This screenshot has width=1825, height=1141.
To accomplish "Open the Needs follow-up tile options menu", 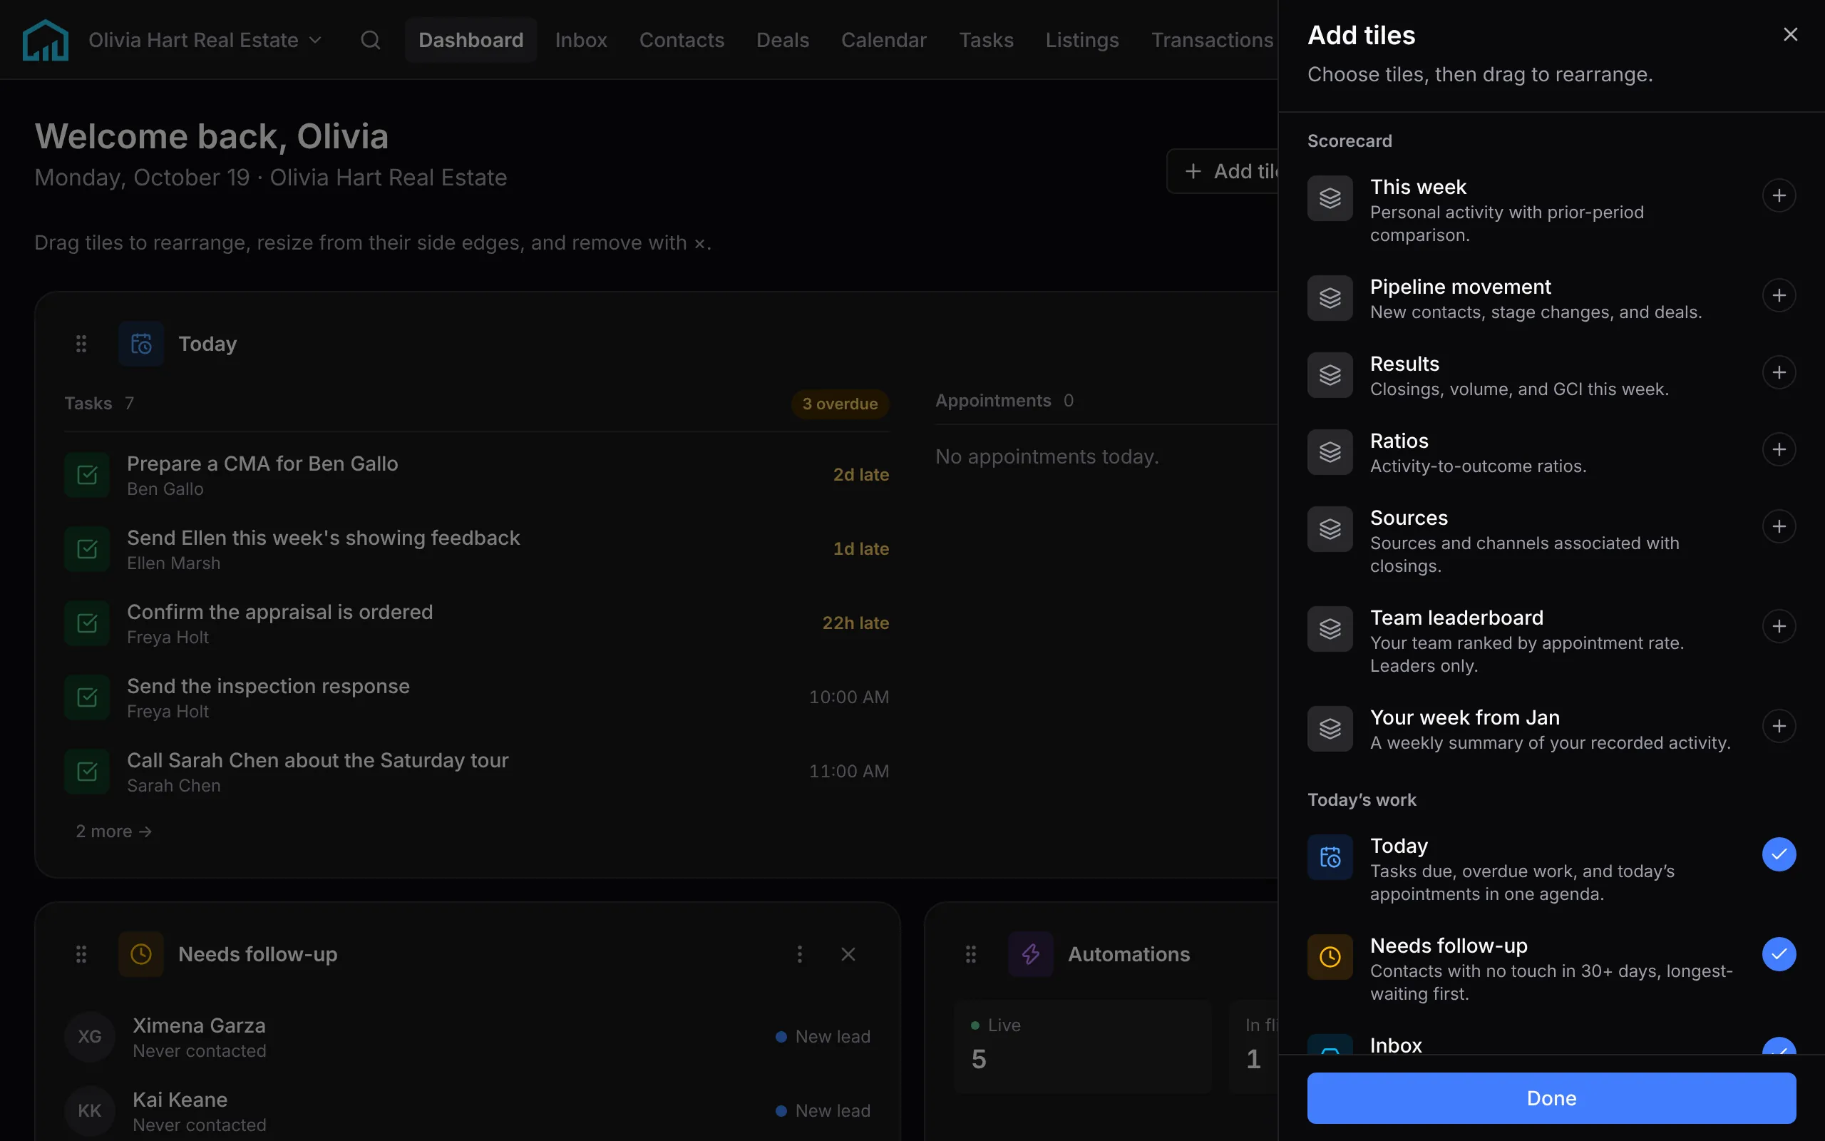I will (x=799, y=954).
